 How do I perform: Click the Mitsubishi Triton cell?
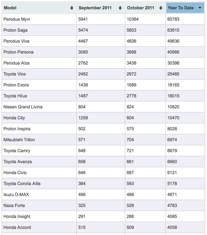[39, 140]
